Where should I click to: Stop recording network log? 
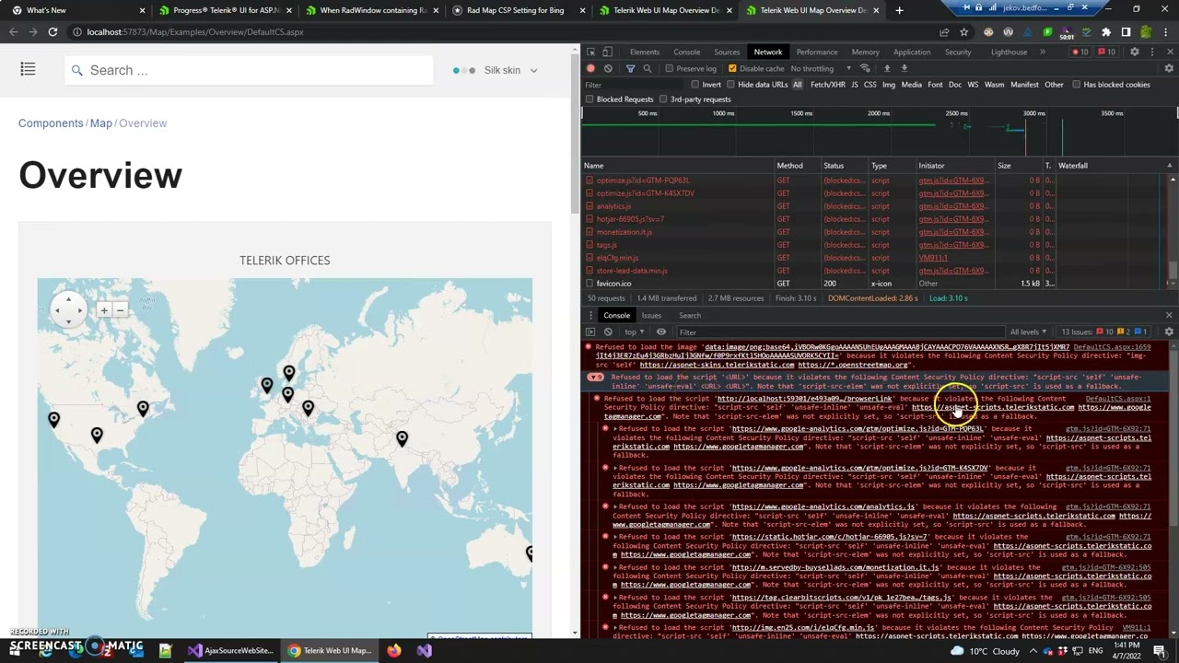pyautogui.click(x=590, y=69)
